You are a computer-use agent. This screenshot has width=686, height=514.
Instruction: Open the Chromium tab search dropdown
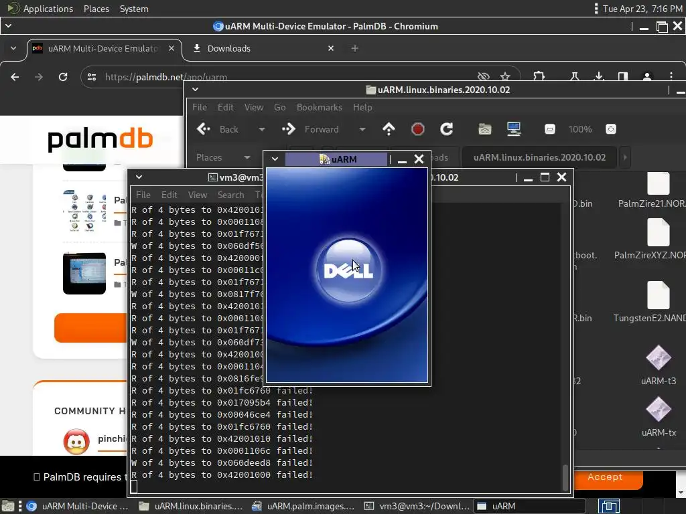pos(13,48)
